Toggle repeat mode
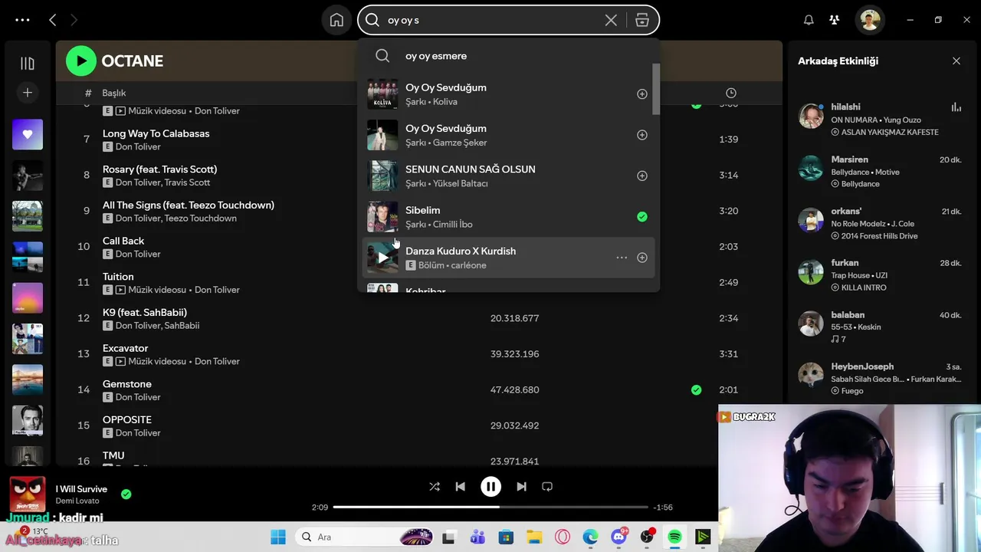The width and height of the screenshot is (981, 552). coord(547,487)
